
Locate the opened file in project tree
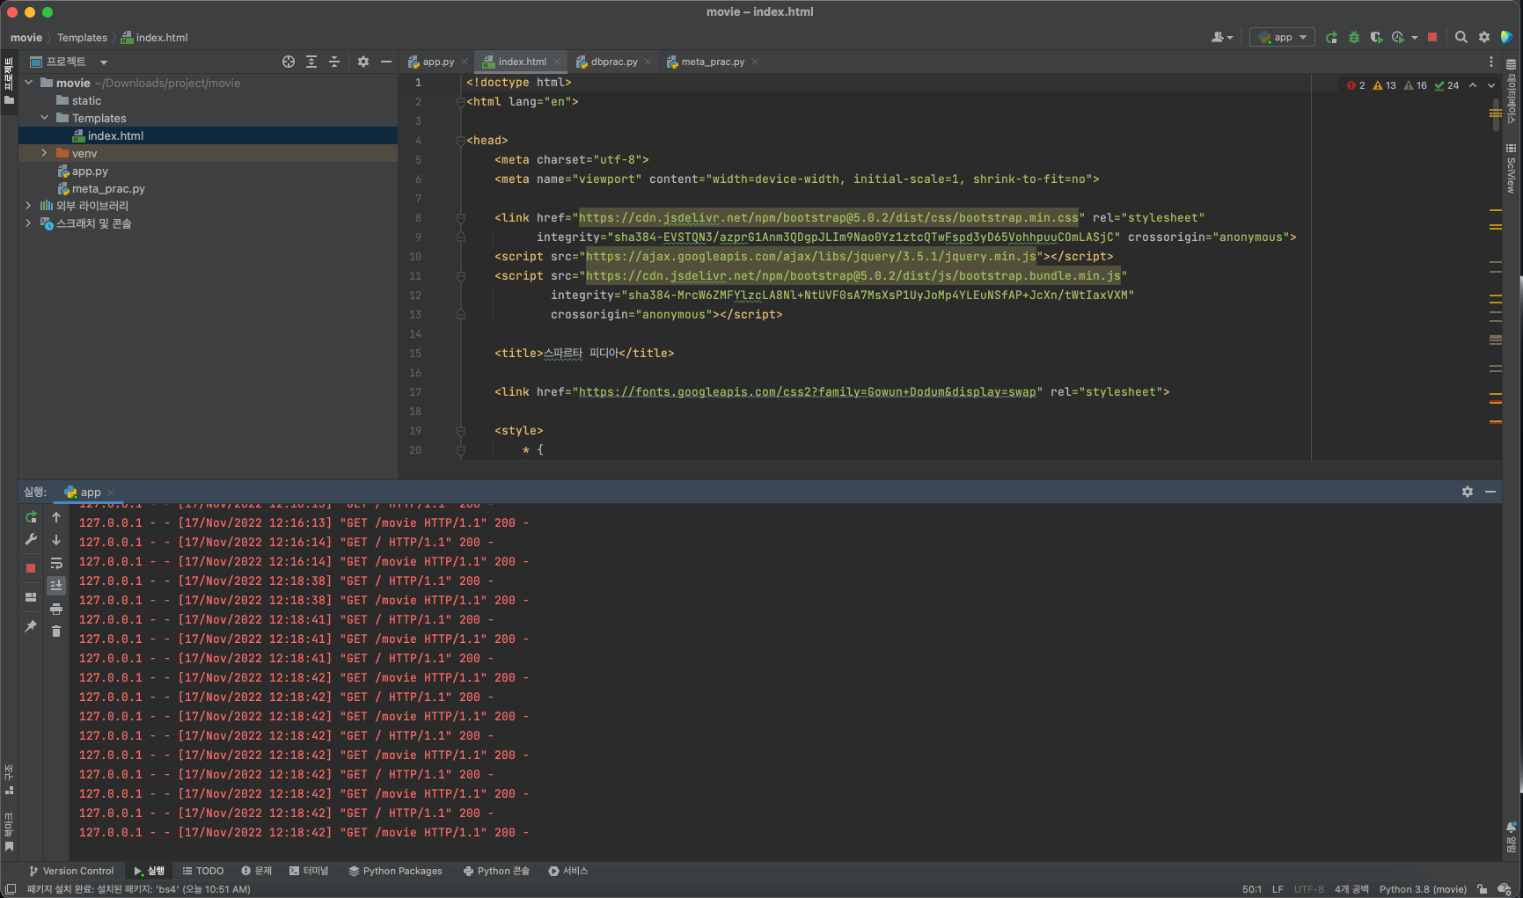tap(289, 62)
